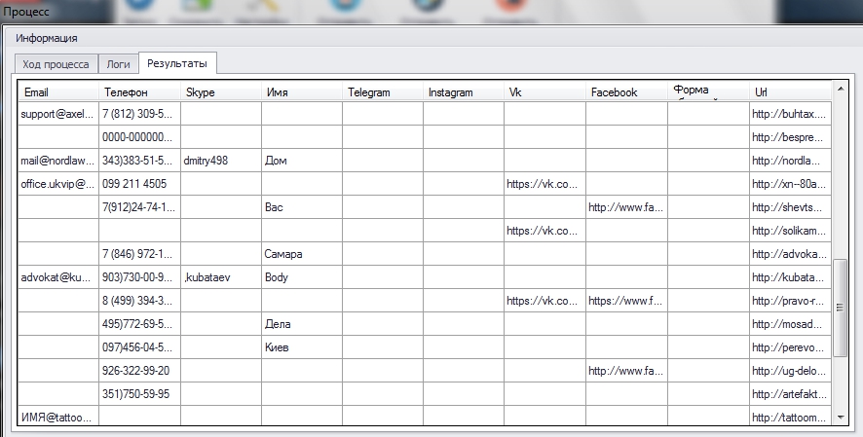Select Vk link in the pravo-r row
This screenshot has width=863, height=437.
click(x=544, y=301)
